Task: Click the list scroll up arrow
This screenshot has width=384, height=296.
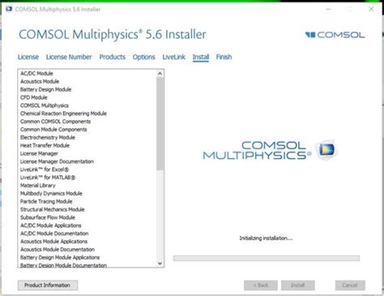Action: point(160,74)
